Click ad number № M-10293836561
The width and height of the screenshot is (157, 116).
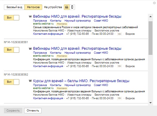16,42
